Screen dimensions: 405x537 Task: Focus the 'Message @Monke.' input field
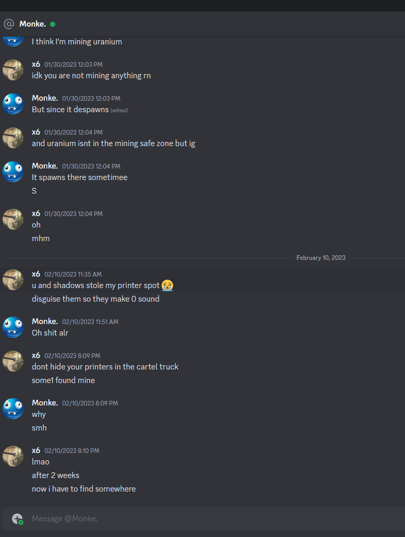[215, 519]
